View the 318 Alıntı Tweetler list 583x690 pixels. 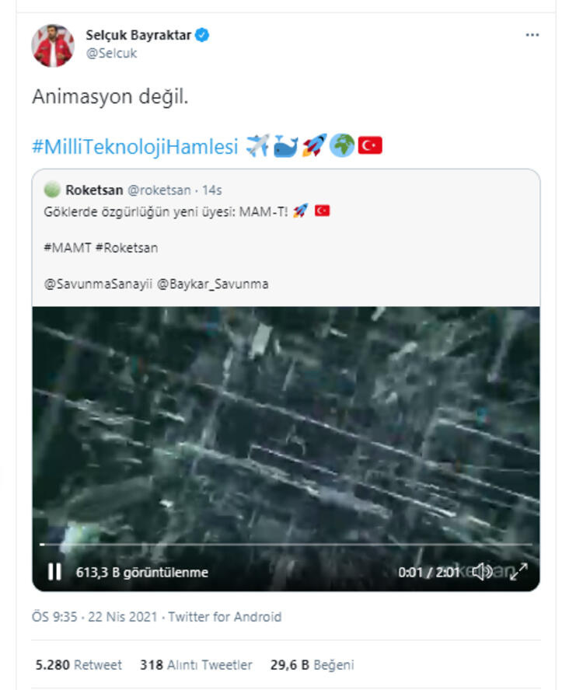coord(196,664)
